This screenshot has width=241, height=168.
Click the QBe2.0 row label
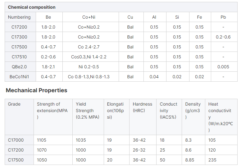19,67
